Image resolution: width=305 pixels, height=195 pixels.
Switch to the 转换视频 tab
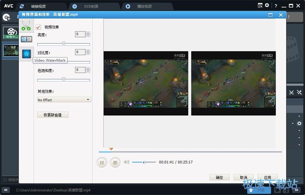38,6
